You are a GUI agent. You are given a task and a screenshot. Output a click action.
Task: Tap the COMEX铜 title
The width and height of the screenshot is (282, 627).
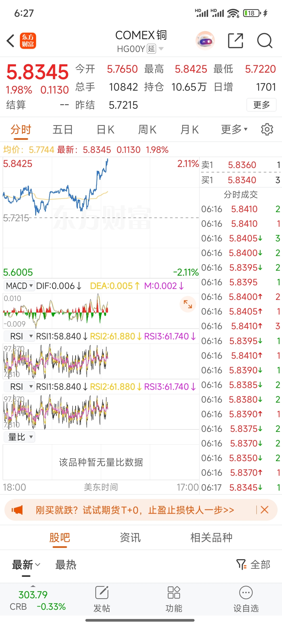click(x=141, y=35)
